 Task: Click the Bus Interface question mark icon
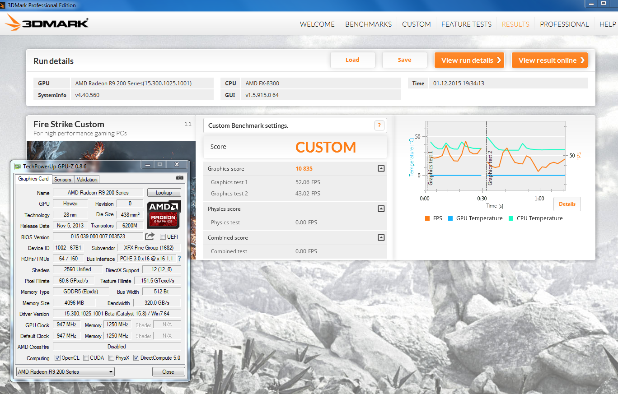point(179,259)
